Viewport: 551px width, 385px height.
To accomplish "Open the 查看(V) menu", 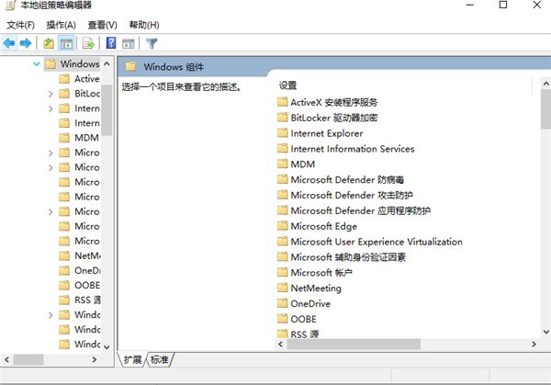I will [100, 24].
